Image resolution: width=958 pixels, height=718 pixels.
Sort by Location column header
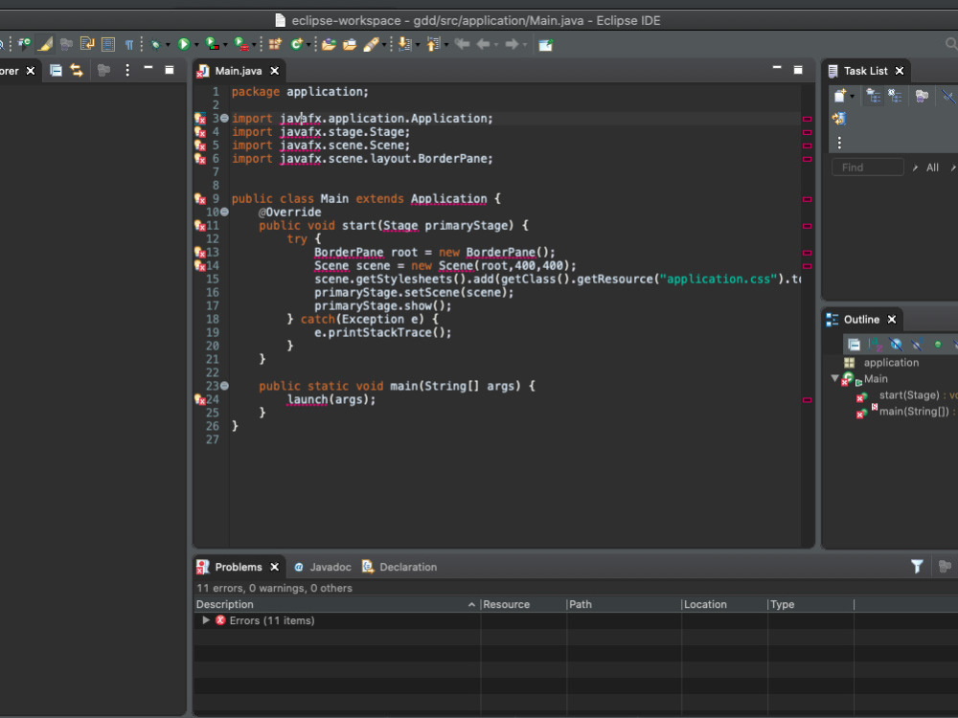pos(724,604)
